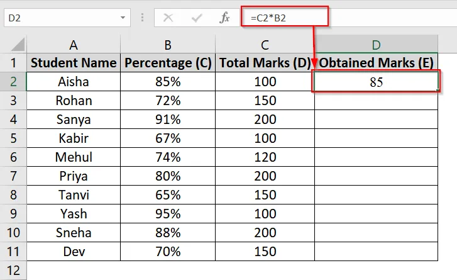Select row 6 header
Screen dimensions: 457x280
[x=13, y=157]
